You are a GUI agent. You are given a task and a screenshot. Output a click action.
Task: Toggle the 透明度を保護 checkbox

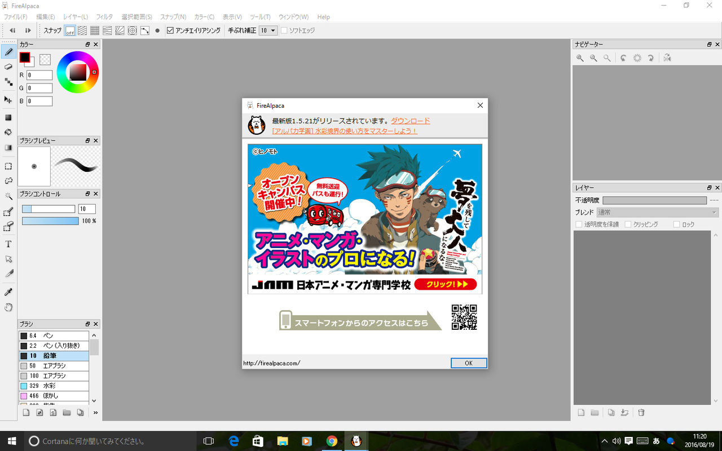[x=579, y=224]
